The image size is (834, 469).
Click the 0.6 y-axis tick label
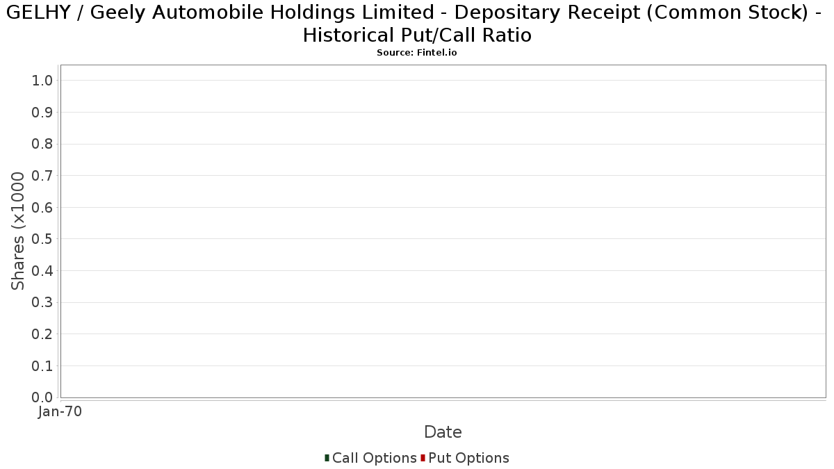(x=42, y=208)
